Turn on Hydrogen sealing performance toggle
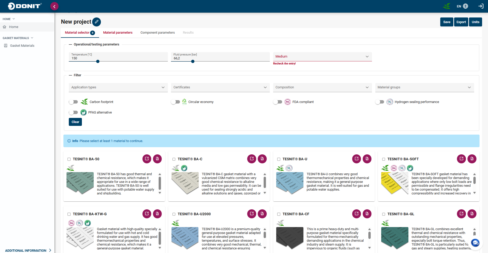488x253 pixels. 380,102
